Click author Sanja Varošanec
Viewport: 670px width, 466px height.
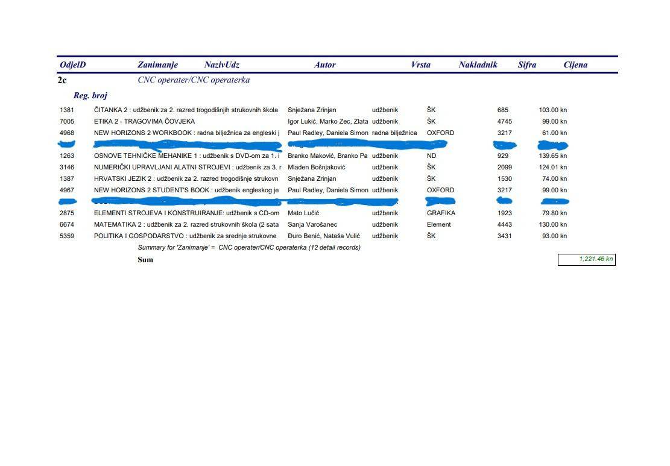pos(312,225)
